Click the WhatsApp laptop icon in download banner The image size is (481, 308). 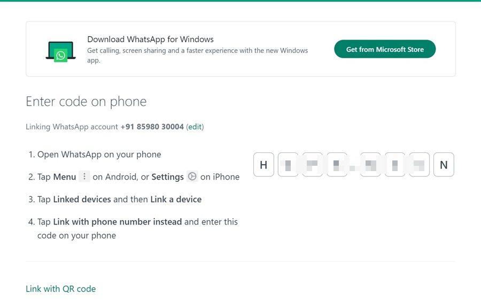pyautogui.click(x=61, y=51)
